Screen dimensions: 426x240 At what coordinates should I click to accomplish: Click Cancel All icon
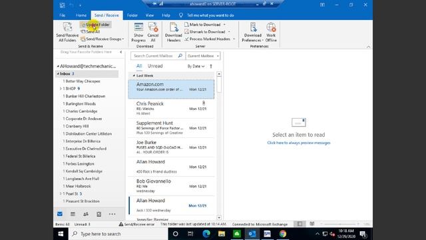153,32
